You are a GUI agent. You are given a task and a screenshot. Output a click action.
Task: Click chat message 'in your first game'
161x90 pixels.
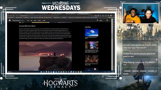(x=139, y=55)
